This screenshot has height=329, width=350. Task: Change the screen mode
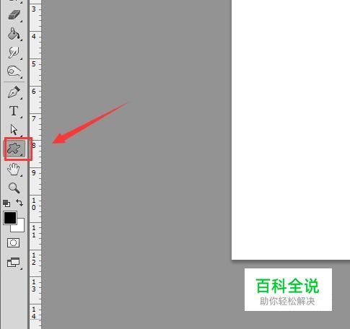(x=14, y=263)
